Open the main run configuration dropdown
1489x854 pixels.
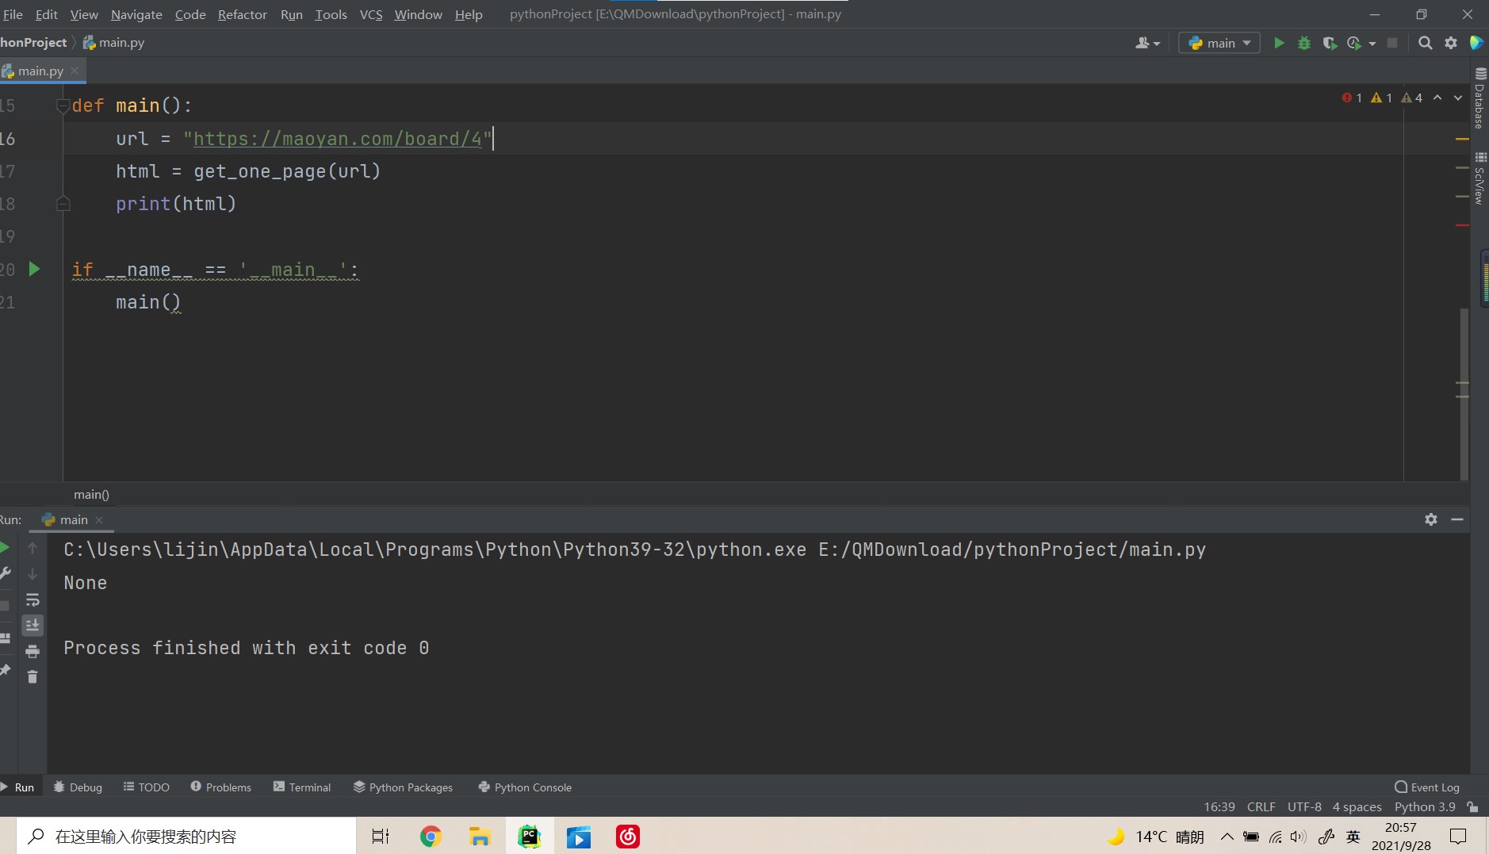tap(1219, 43)
